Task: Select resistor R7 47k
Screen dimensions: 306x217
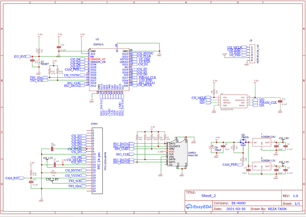Action: point(165,137)
